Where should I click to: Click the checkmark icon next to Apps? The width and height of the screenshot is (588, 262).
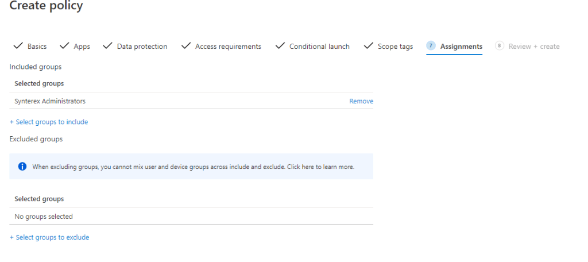coord(64,46)
